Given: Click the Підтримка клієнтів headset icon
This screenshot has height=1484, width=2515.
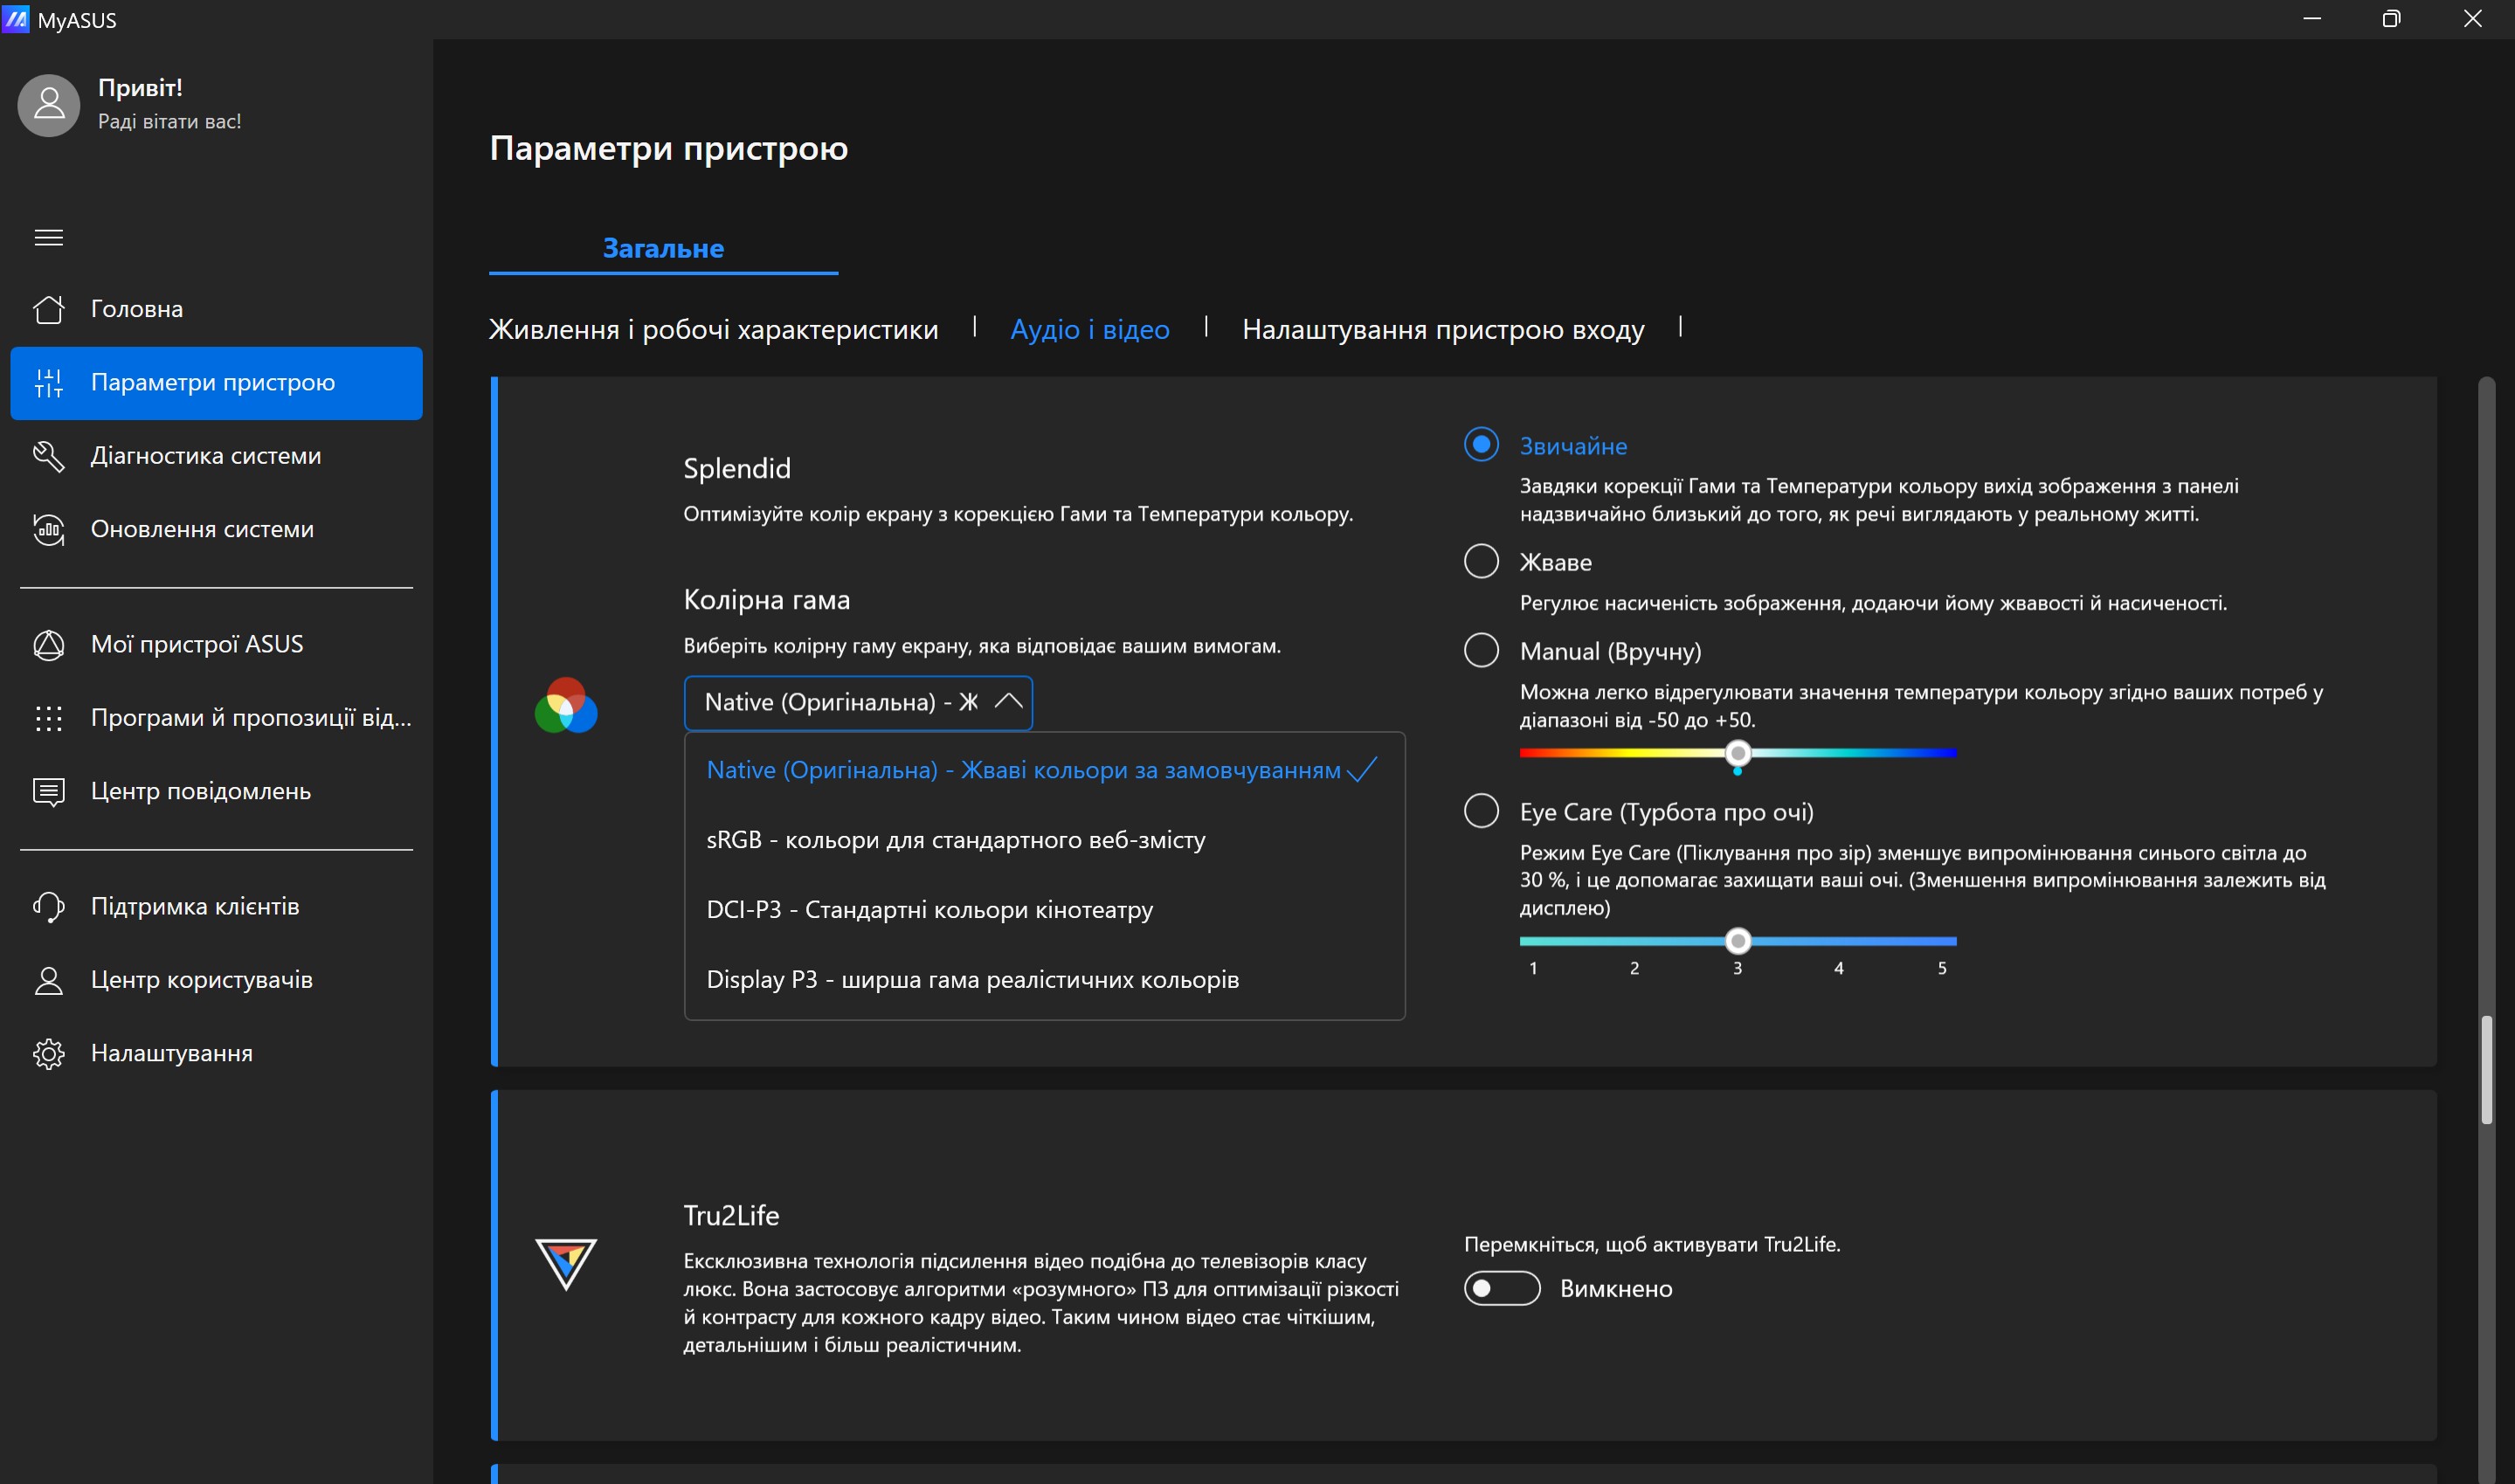Looking at the screenshot, I should tap(48, 906).
